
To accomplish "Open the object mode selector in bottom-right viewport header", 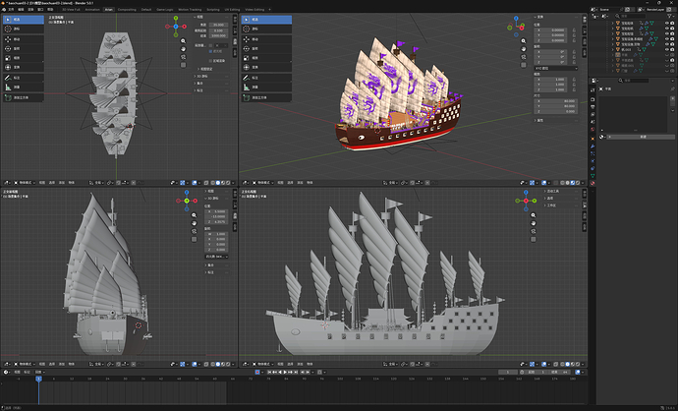I will tap(263, 364).
